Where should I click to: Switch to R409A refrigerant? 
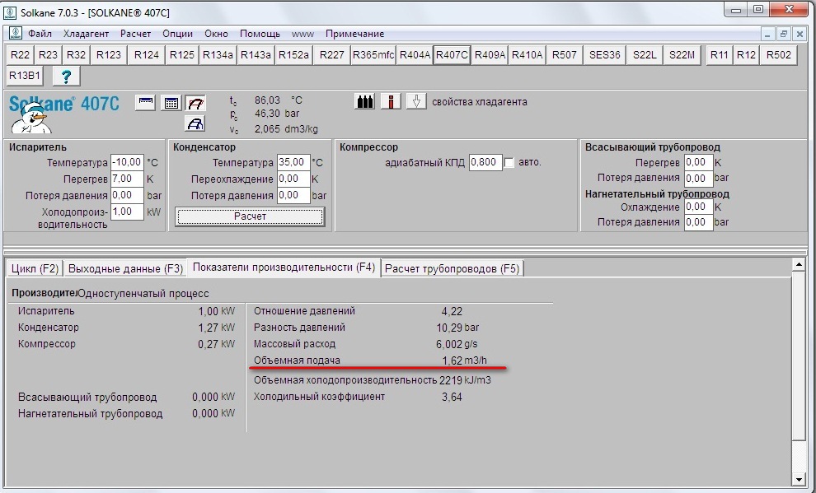[x=490, y=55]
